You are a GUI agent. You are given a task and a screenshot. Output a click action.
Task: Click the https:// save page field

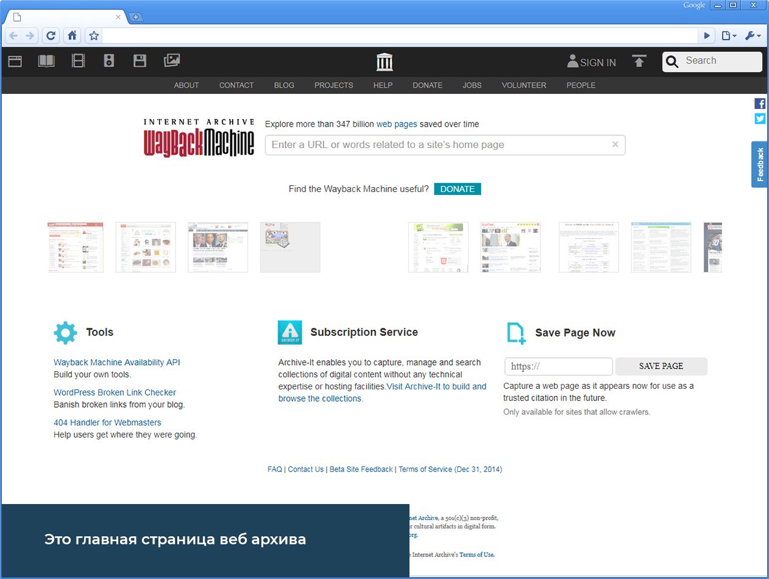(559, 366)
